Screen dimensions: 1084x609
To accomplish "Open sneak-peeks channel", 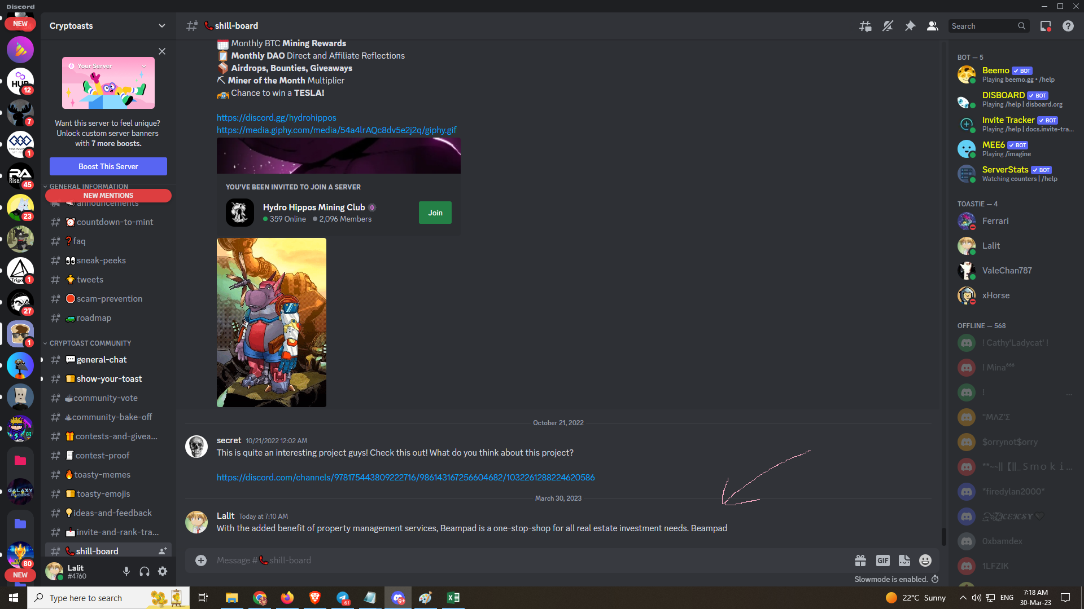I will pyautogui.click(x=108, y=261).
